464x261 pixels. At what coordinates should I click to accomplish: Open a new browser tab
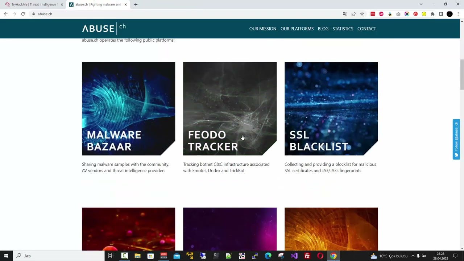click(x=136, y=4)
